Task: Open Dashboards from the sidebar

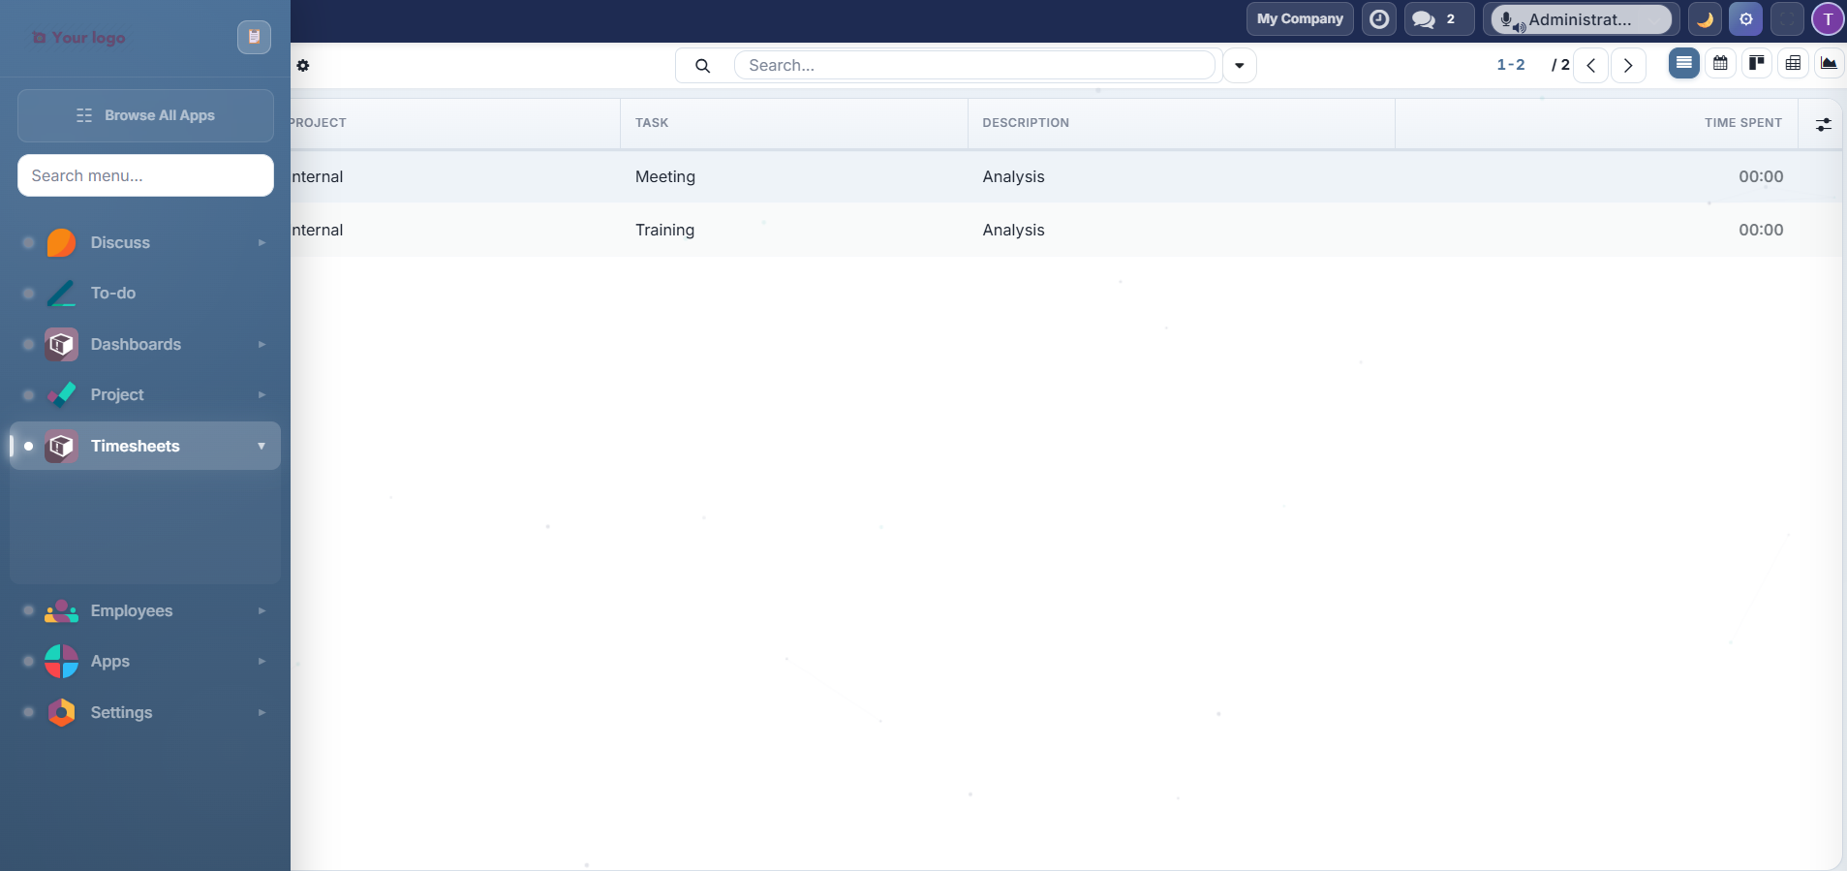Action: click(145, 344)
